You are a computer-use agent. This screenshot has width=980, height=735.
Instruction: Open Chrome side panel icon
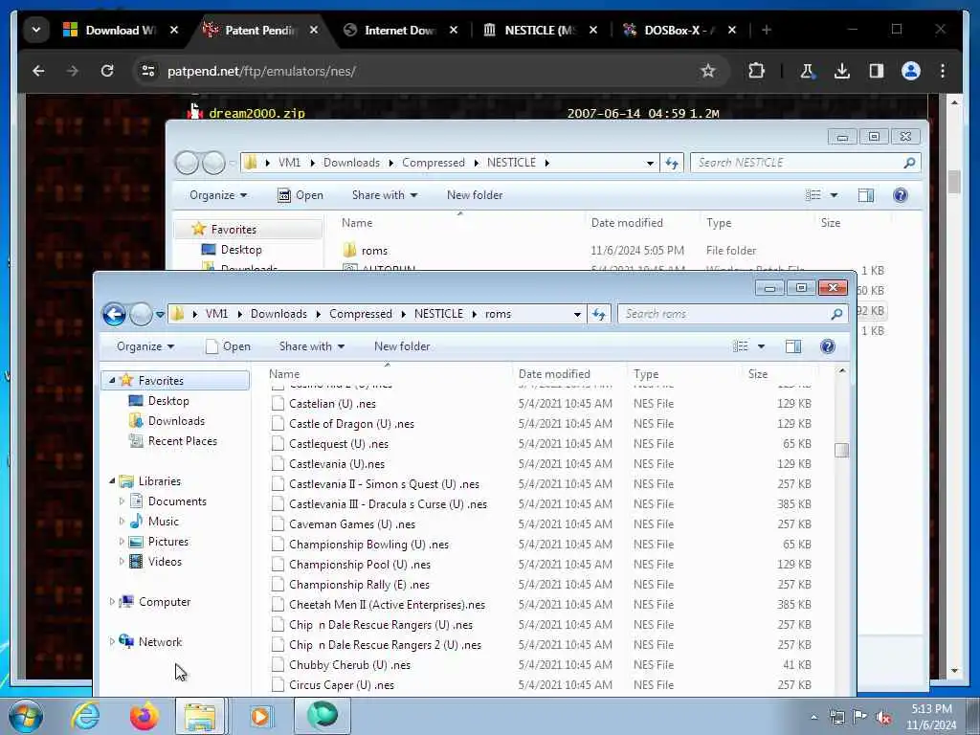point(877,71)
